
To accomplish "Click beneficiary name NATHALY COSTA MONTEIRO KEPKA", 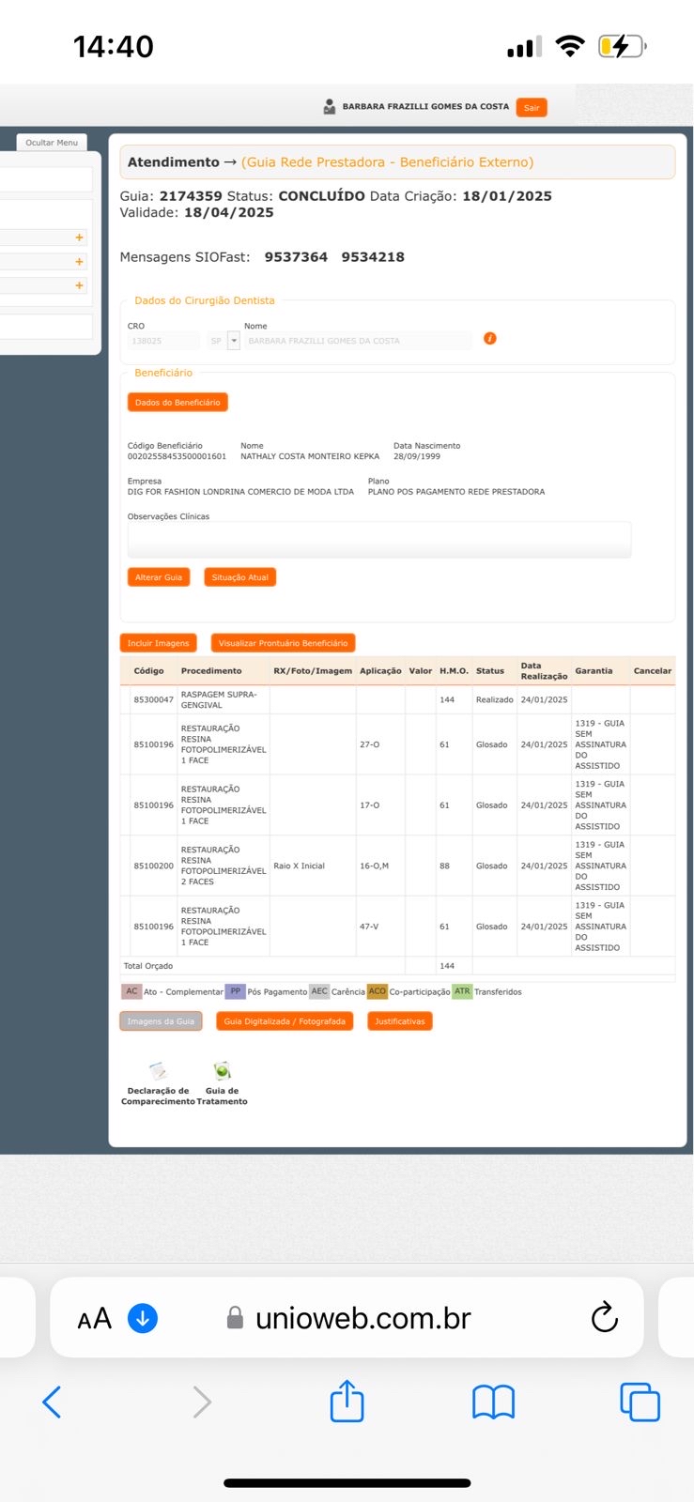I will (x=310, y=456).
